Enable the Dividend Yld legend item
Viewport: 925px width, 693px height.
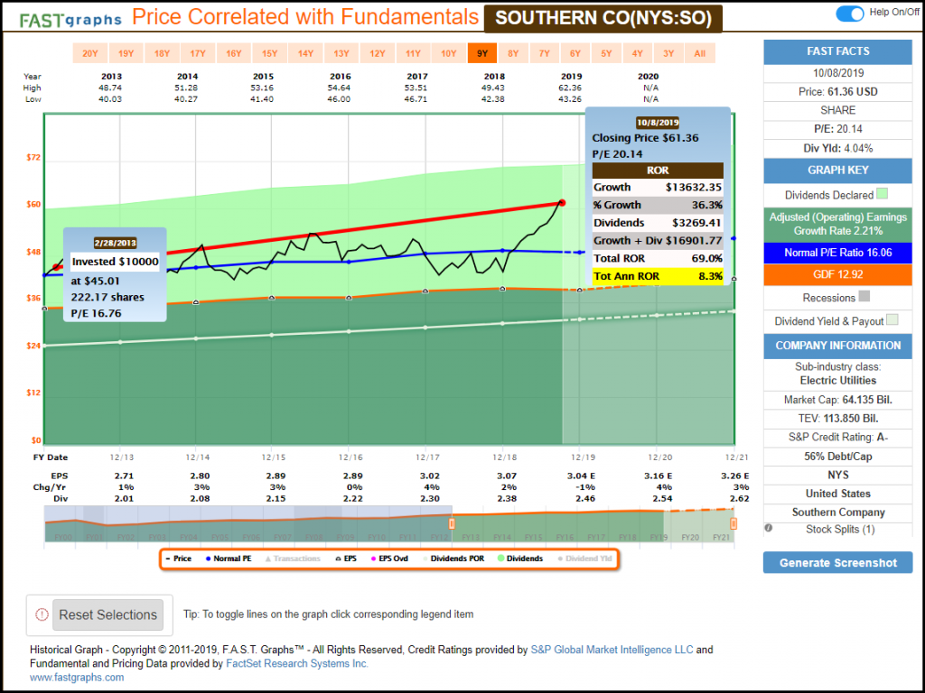click(x=584, y=559)
